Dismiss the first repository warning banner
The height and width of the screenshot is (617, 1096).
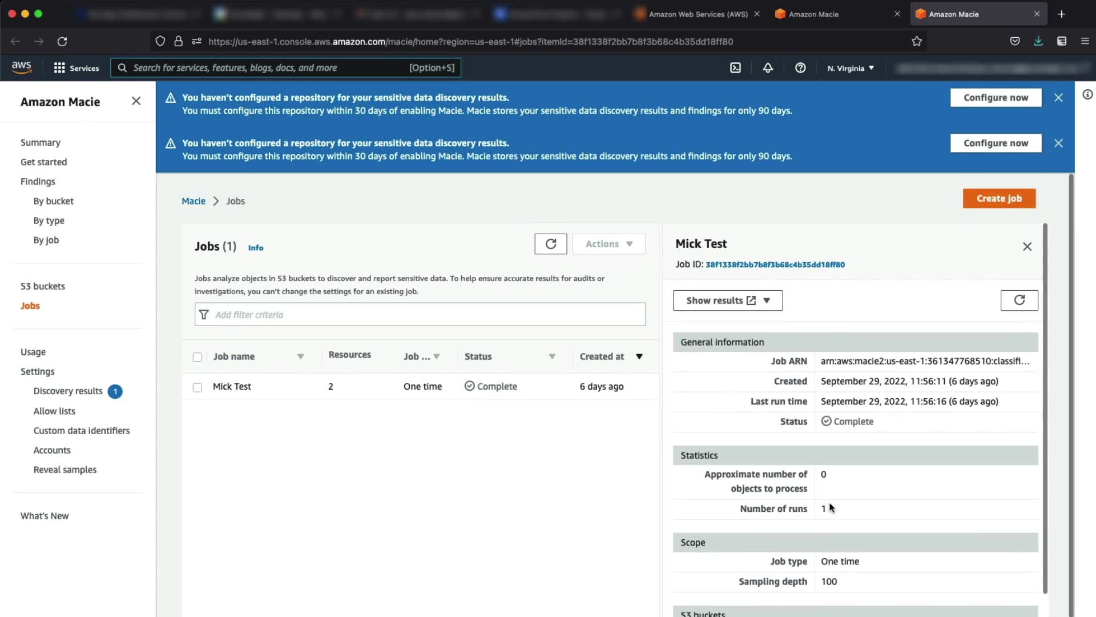pos(1058,98)
